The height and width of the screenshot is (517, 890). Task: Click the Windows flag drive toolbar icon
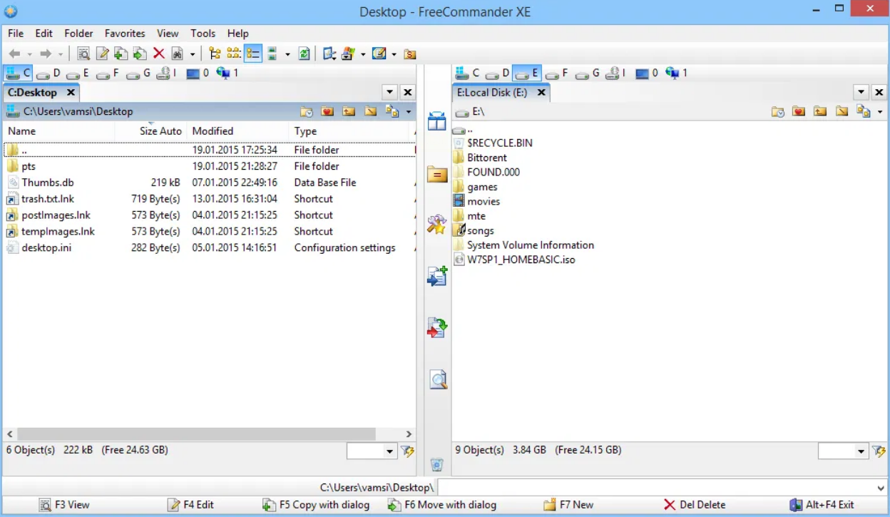tap(349, 53)
